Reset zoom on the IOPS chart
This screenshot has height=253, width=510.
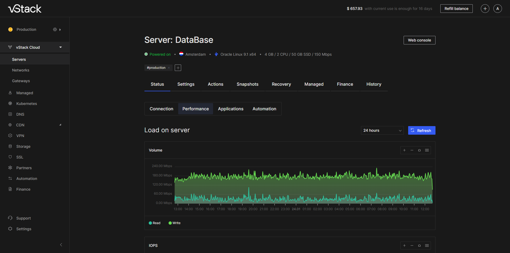click(419, 246)
